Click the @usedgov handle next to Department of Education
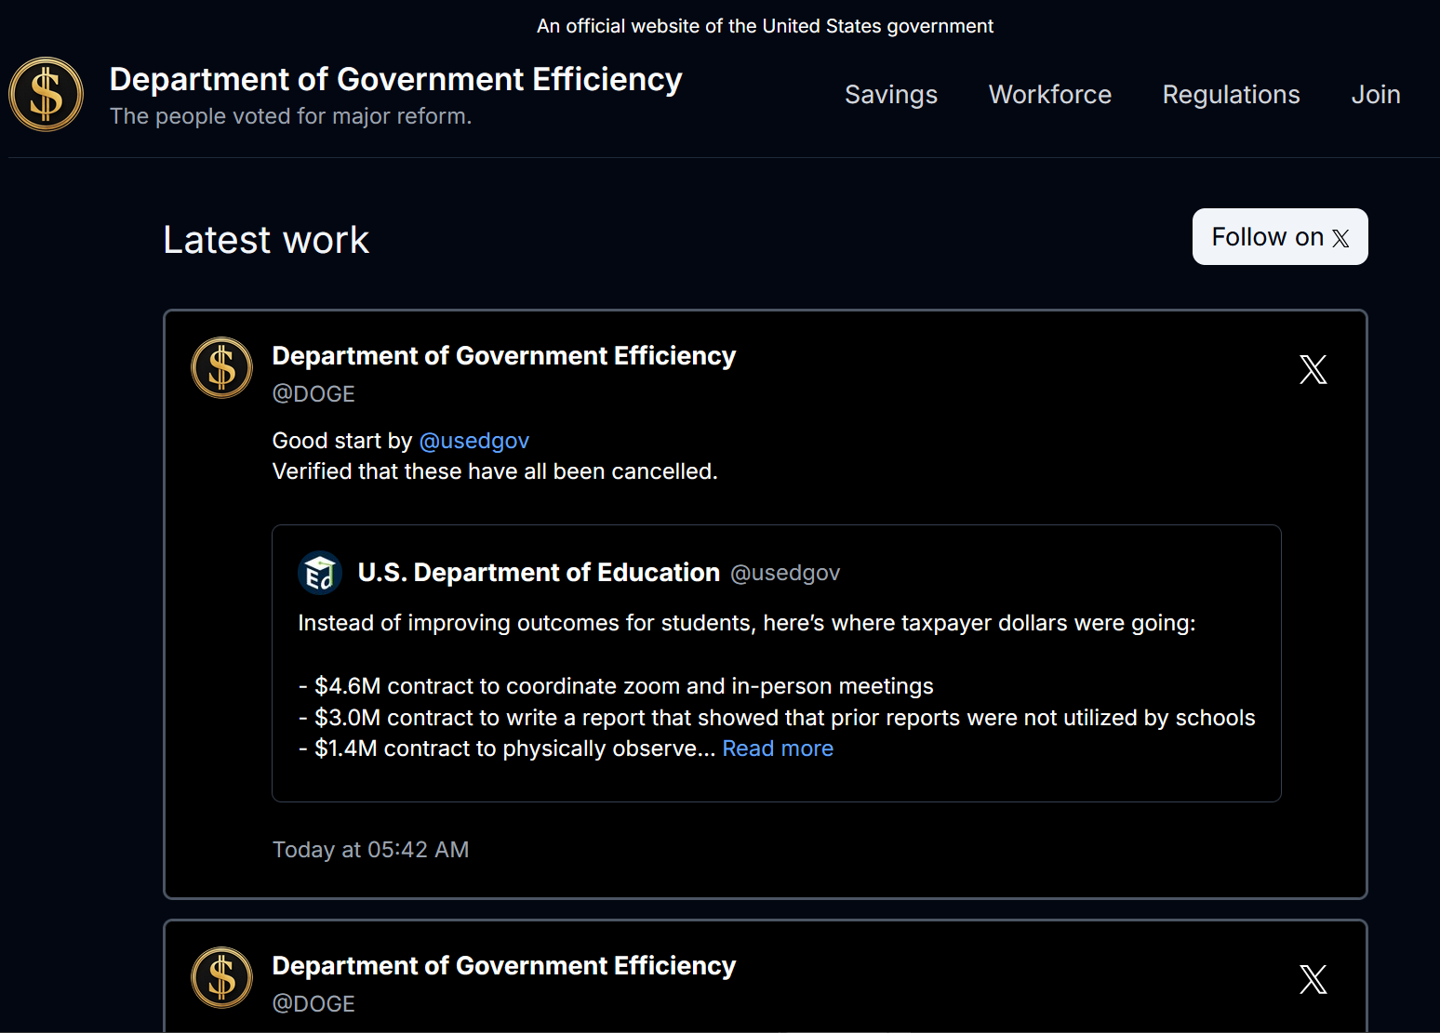This screenshot has width=1440, height=1033. tap(785, 573)
